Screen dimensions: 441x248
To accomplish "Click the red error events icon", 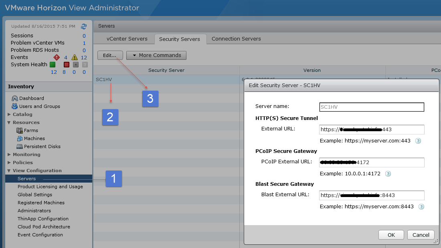I will (x=57, y=57).
